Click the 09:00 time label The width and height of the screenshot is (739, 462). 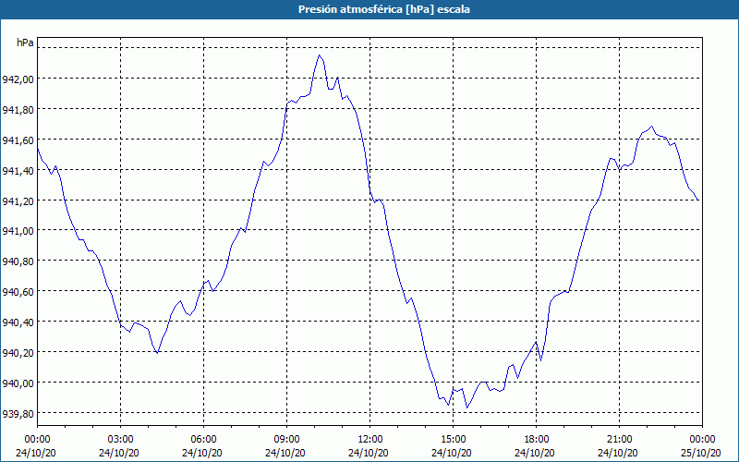pos(287,440)
